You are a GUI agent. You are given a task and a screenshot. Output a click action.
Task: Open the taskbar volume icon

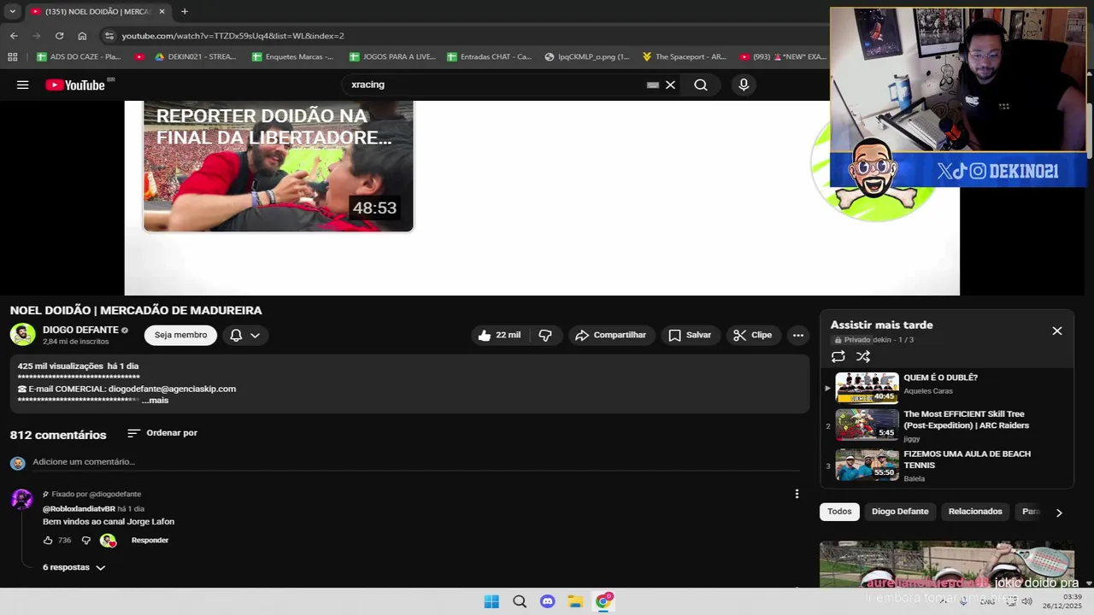tap(1026, 601)
